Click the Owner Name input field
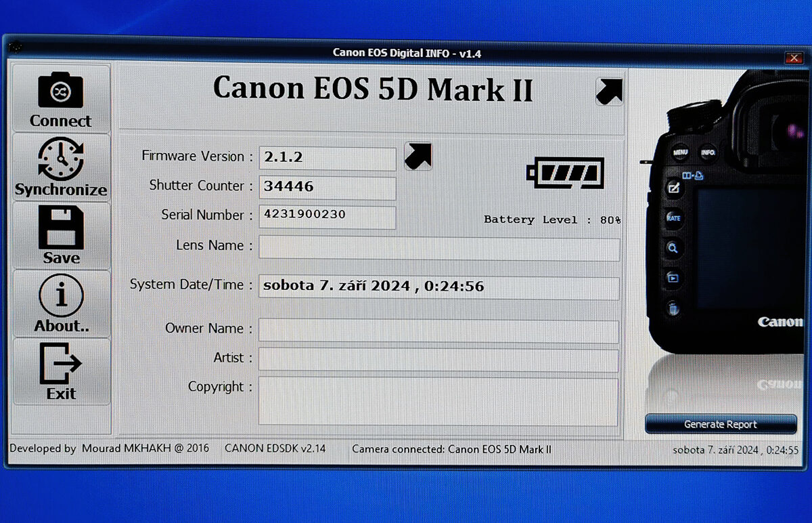Screen dimensions: 812x523 (x=439, y=331)
